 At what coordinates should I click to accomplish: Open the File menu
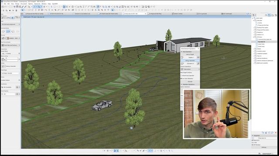[x=5, y=4]
